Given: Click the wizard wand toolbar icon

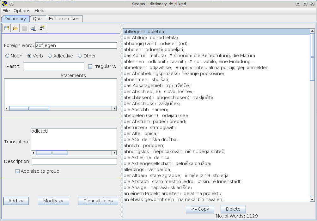Looking at the screenshot, I should pyautogui.click(x=42, y=28).
